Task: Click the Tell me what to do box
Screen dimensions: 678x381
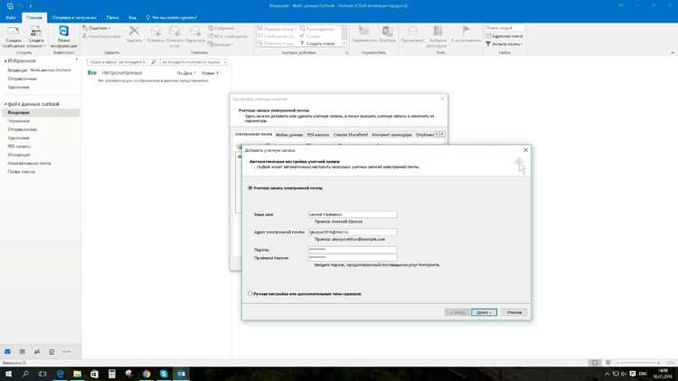Action: point(171,18)
